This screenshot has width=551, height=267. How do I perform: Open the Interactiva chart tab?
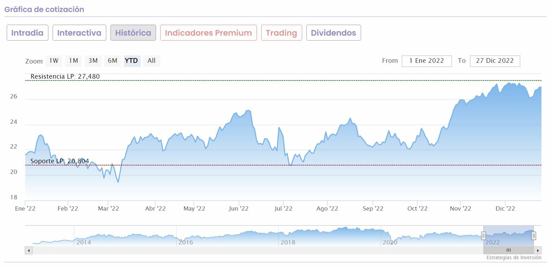point(79,33)
